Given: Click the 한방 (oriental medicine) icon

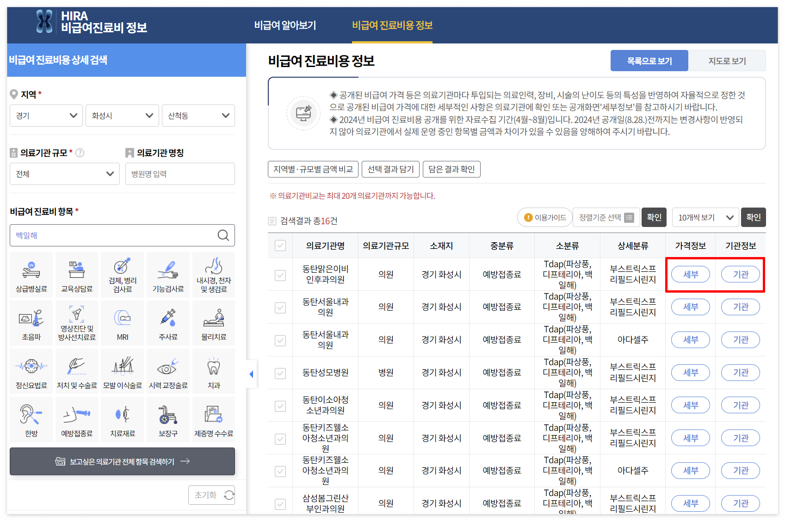Looking at the screenshot, I should [31, 419].
